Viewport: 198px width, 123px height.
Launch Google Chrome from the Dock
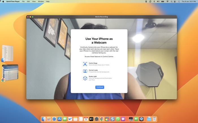[102, 119]
